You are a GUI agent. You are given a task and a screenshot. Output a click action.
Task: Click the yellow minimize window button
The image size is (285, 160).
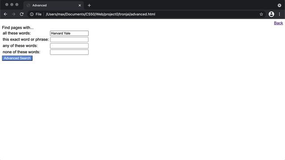click(x=12, y=4)
